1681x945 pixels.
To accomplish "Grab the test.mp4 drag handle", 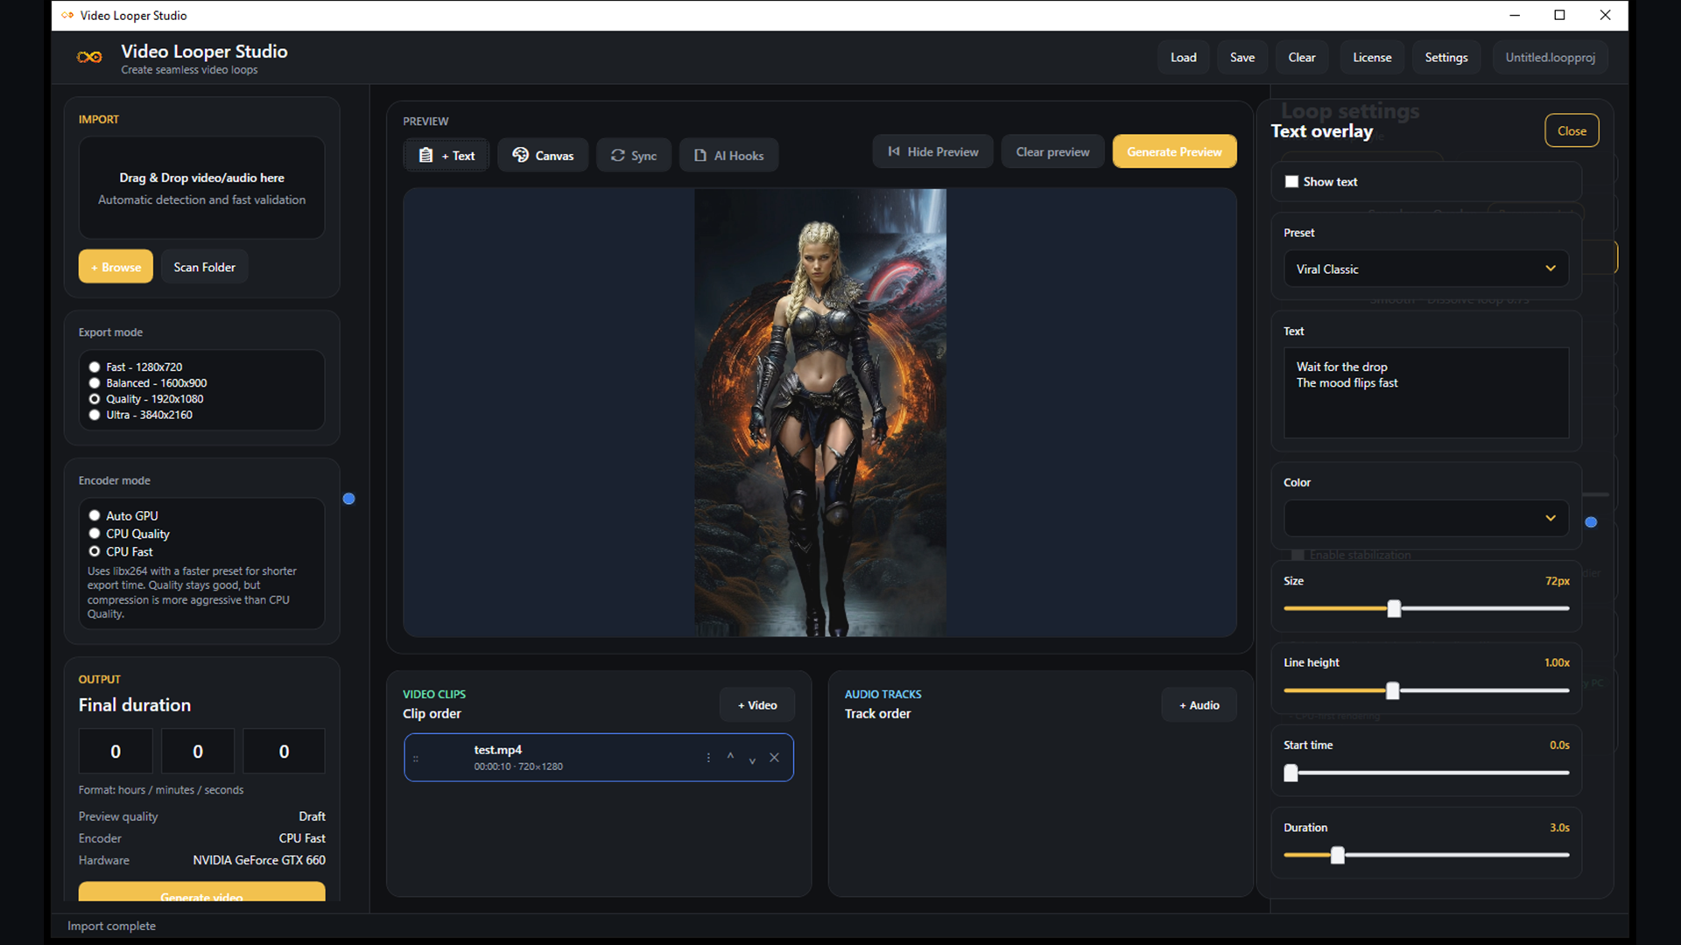I will point(416,759).
